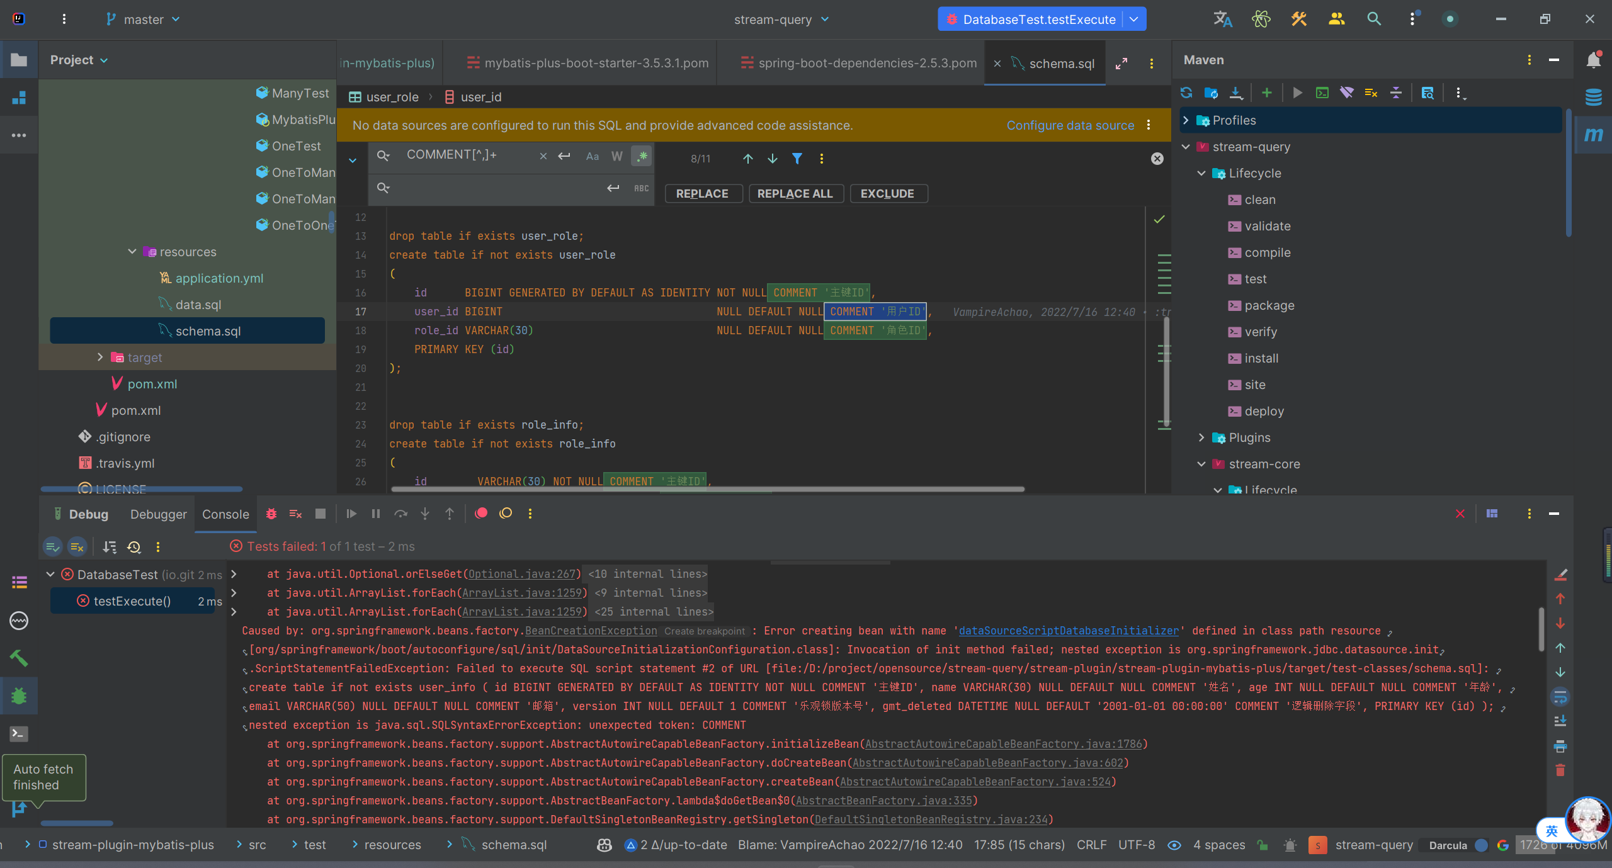Click Configure data source link
1612x868 pixels.
pyautogui.click(x=1070, y=125)
